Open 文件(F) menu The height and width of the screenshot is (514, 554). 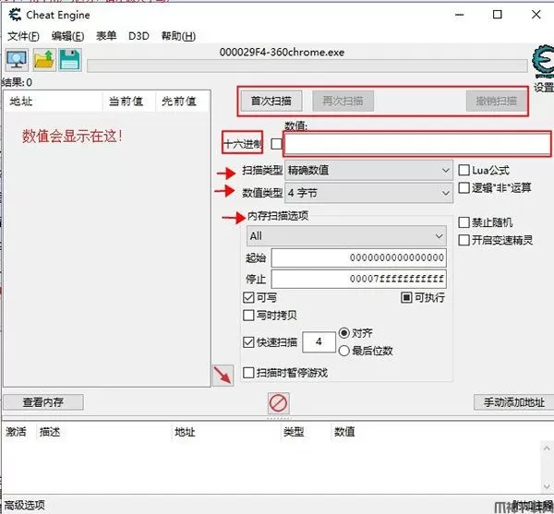[x=23, y=36]
